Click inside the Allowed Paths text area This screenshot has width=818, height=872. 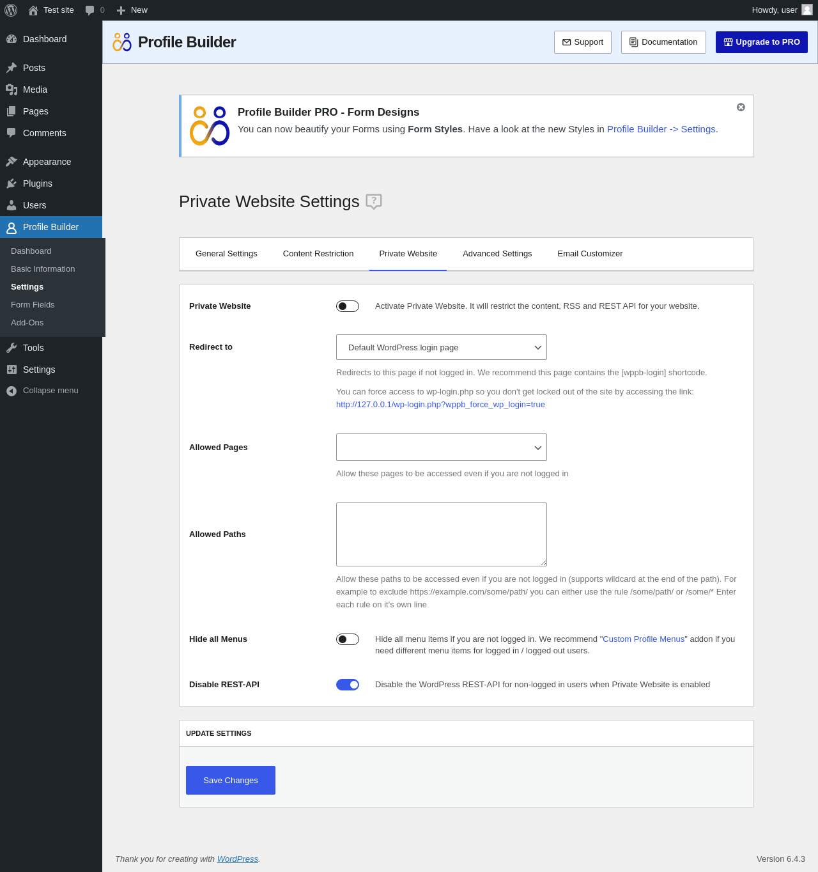(x=442, y=534)
